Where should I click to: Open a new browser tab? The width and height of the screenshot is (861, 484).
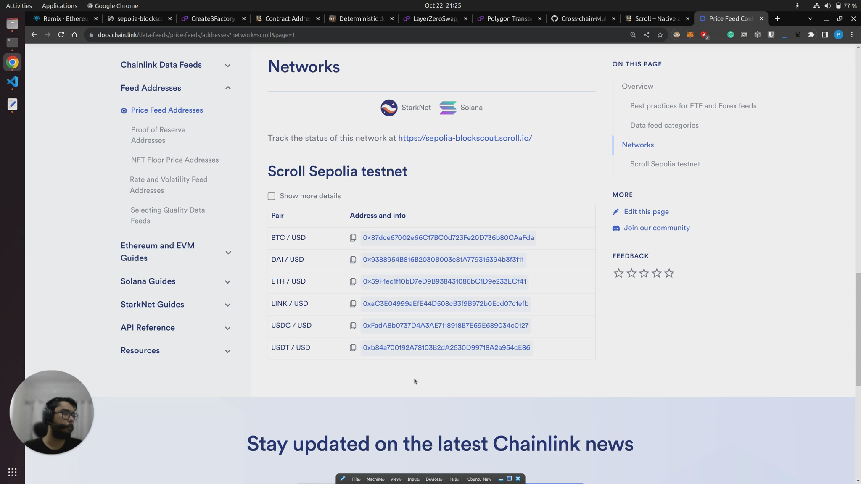(x=777, y=18)
